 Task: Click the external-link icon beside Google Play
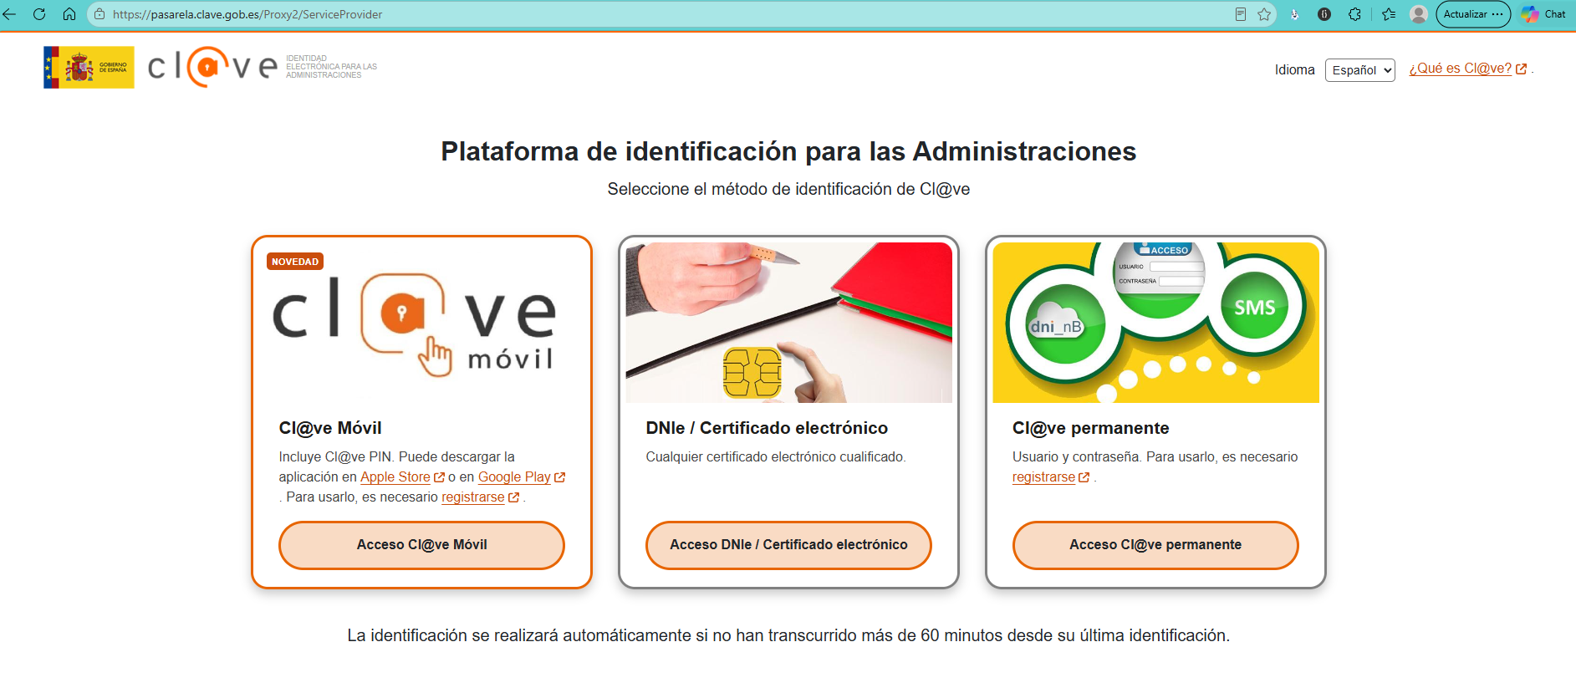pos(559,477)
